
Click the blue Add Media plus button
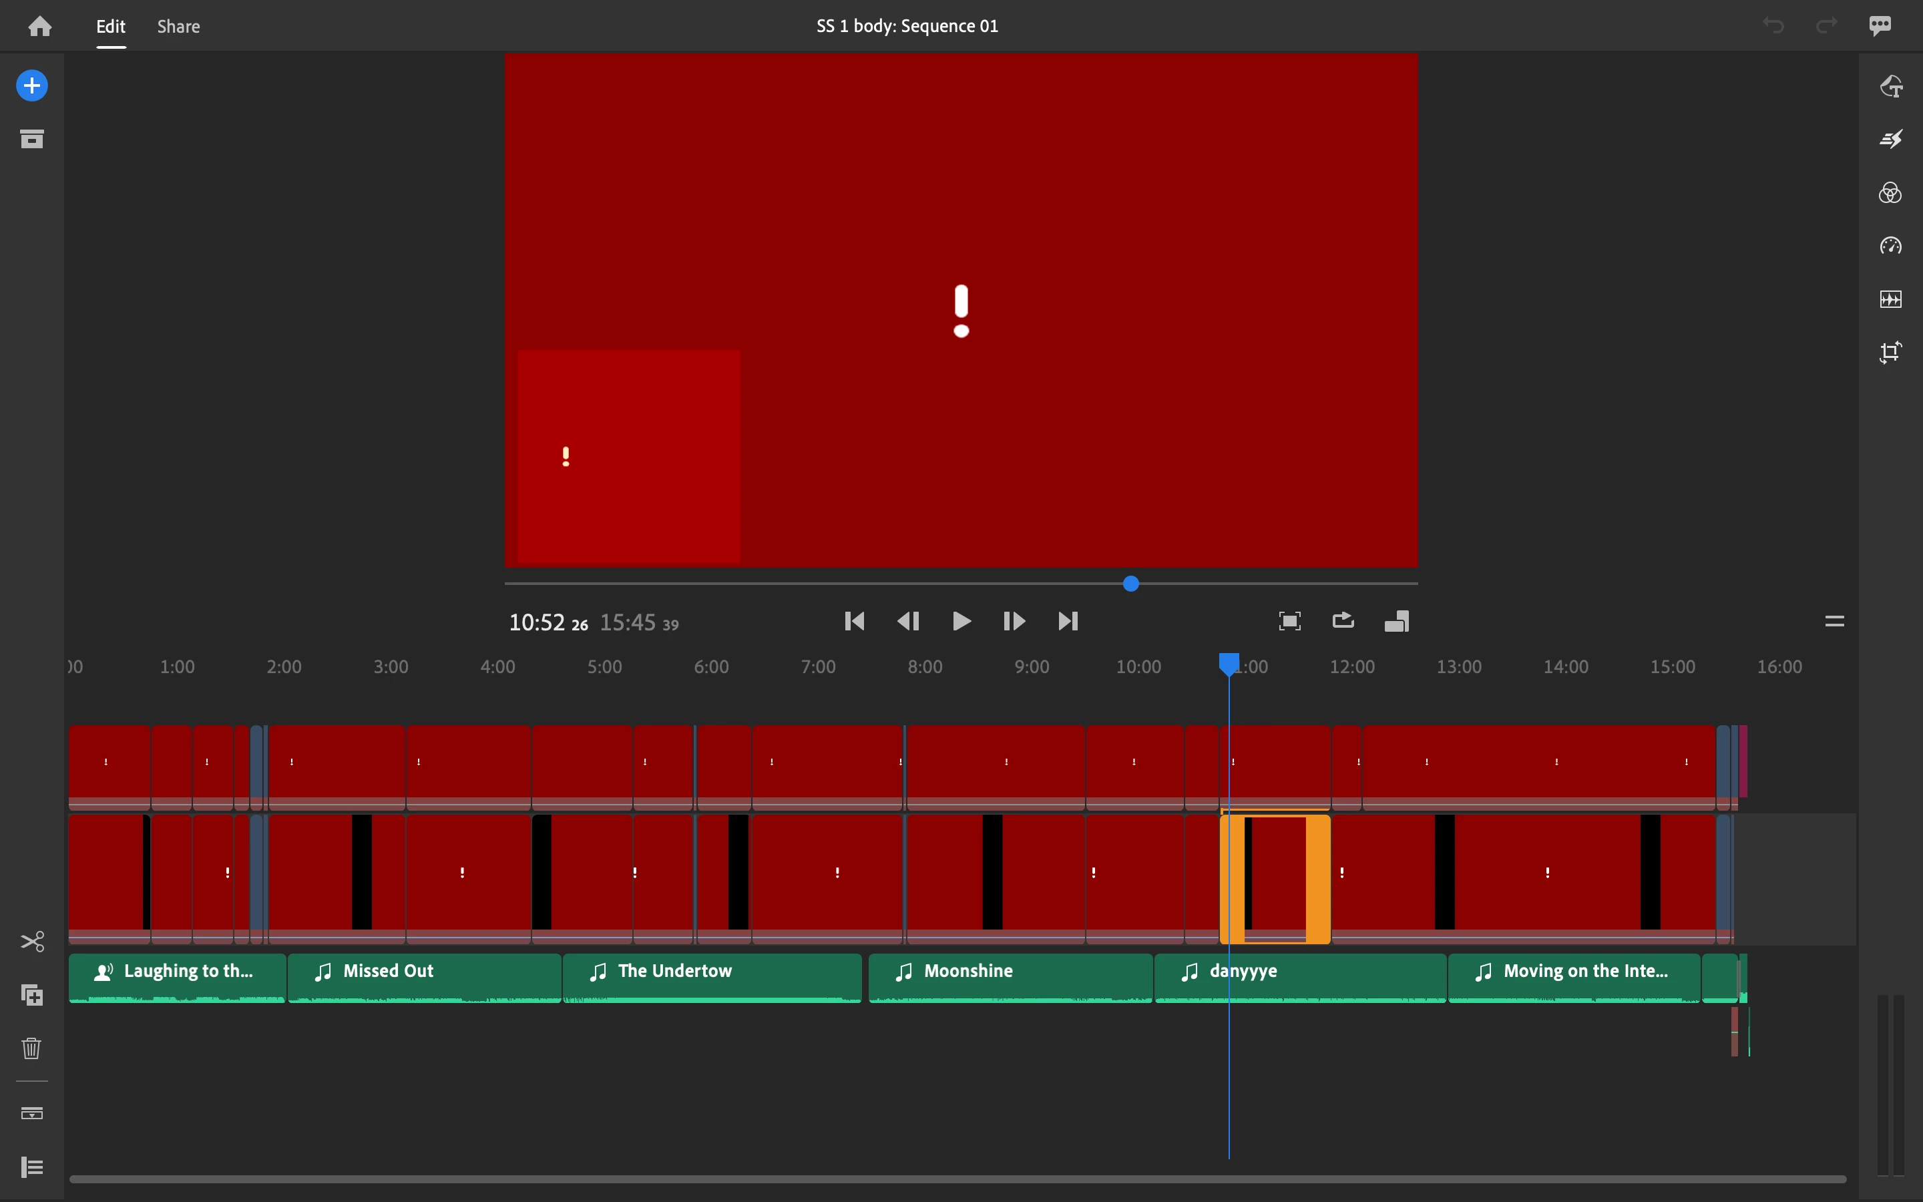click(x=32, y=86)
